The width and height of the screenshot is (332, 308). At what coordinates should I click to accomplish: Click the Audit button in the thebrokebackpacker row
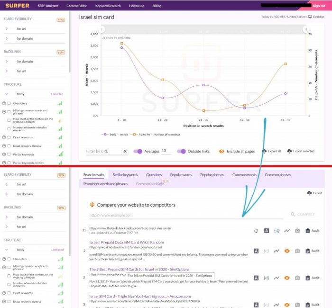point(313,231)
